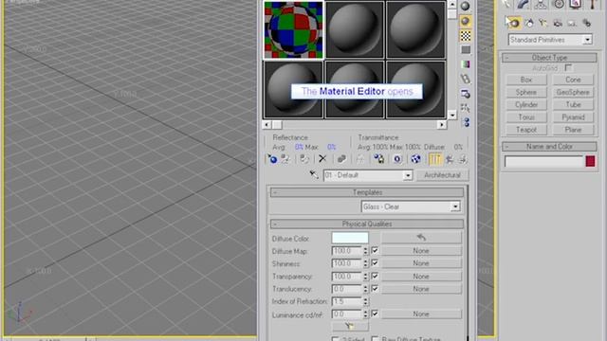Viewport: 607px width, 341px height.
Task: Toggle Luminance map enable checkbox
Action: (375, 314)
